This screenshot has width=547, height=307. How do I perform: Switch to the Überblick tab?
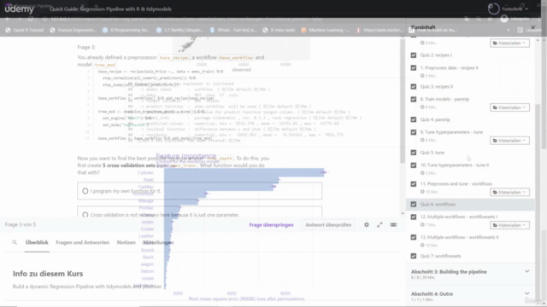click(x=37, y=242)
